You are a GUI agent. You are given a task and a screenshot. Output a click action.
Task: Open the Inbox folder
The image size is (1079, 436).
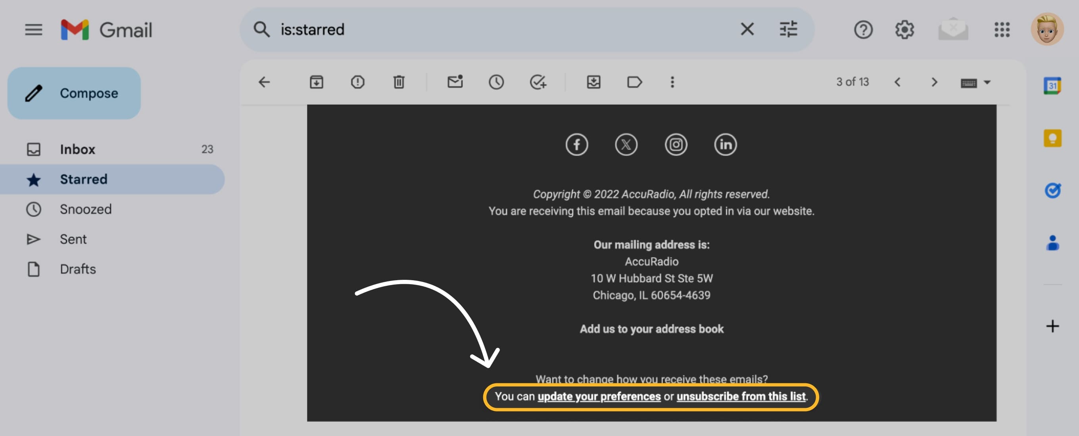click(77, 149)
